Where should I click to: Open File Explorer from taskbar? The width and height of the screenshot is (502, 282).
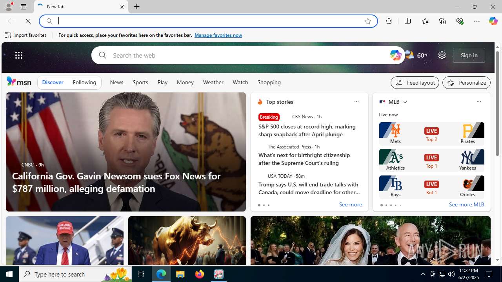tap(180, 274)
